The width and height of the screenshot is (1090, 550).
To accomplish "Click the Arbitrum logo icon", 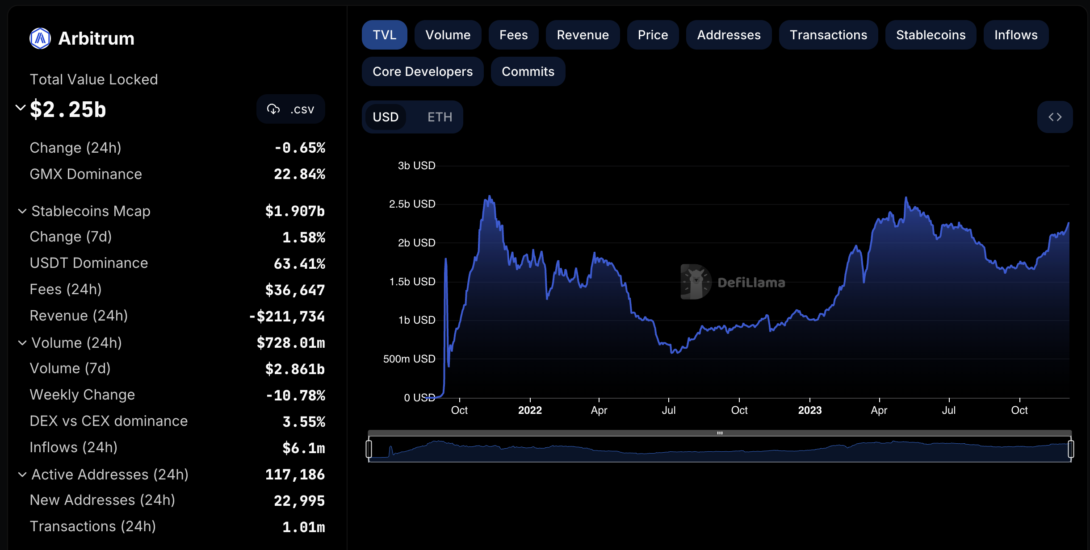I will 40,38.
